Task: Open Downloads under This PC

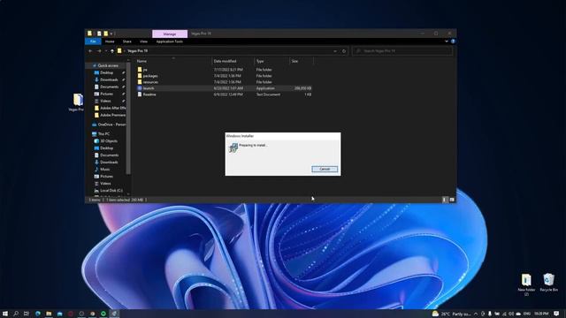Action: coord(109,163)
